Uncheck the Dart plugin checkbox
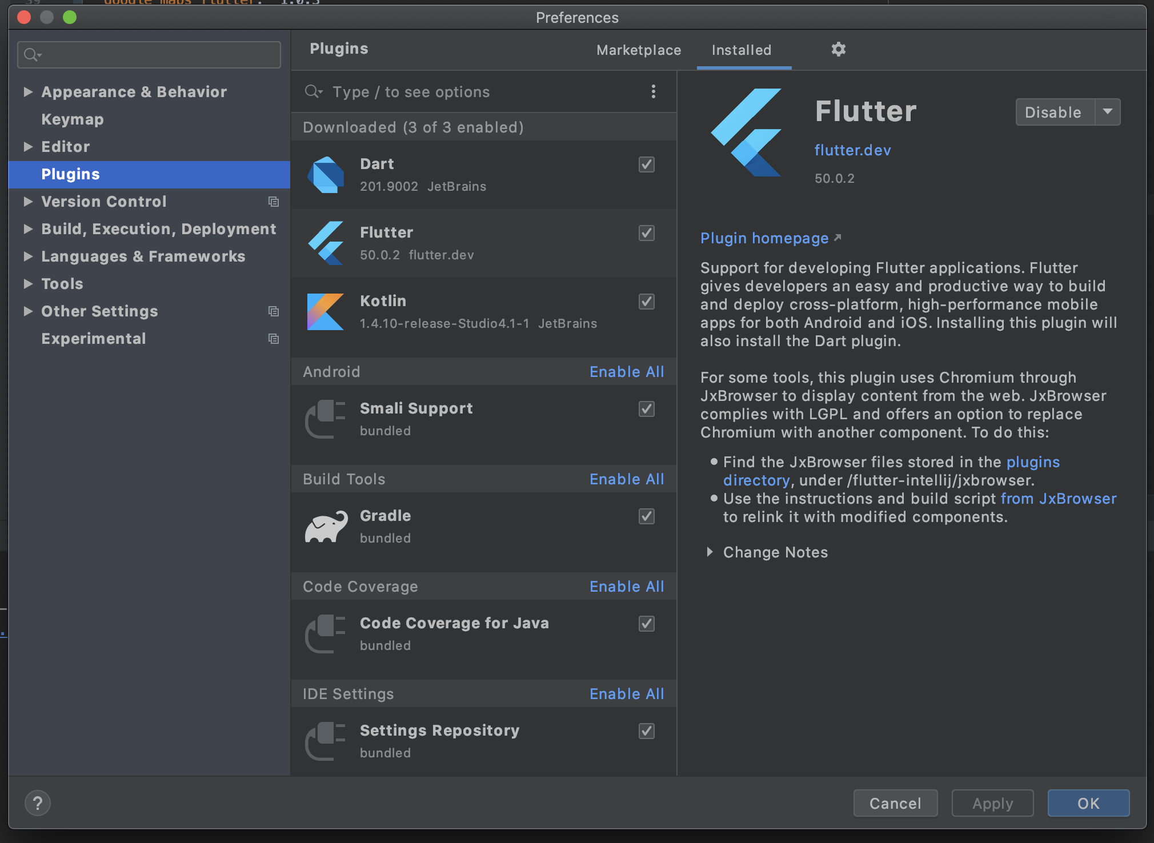1154x843 pixels. click(x=646, y=164)
